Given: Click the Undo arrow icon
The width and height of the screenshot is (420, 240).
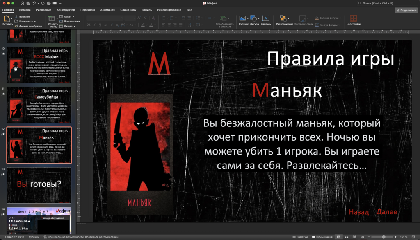Looking at the screenshot, I should pyautogui.click(x=34, y=3).
